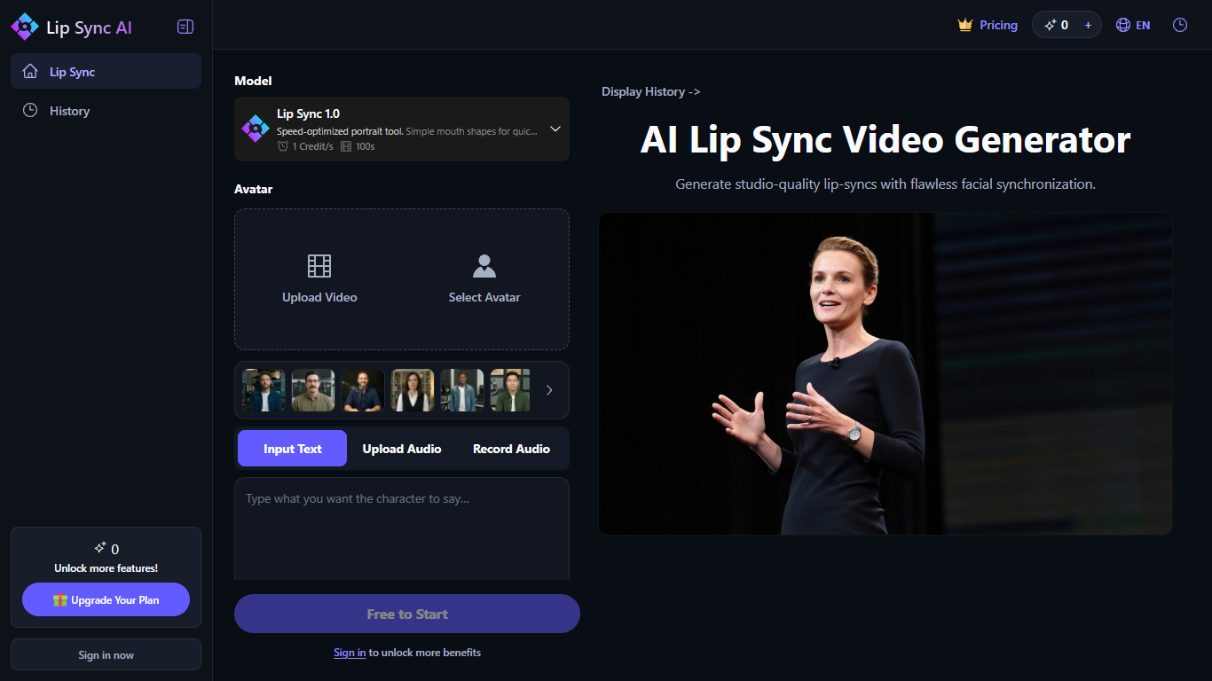Image resolution: width=1212 pixels, height=681 pixels.
Task: Click the Display History -> link
Action: tap(650, 91)
